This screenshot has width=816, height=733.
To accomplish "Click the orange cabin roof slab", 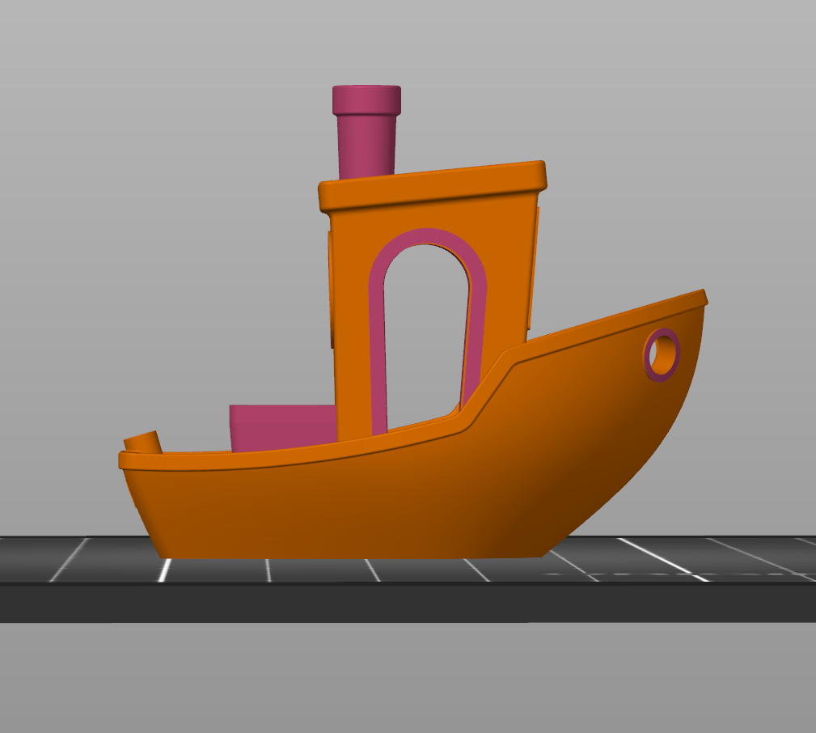I will click(x=433, y=185).
